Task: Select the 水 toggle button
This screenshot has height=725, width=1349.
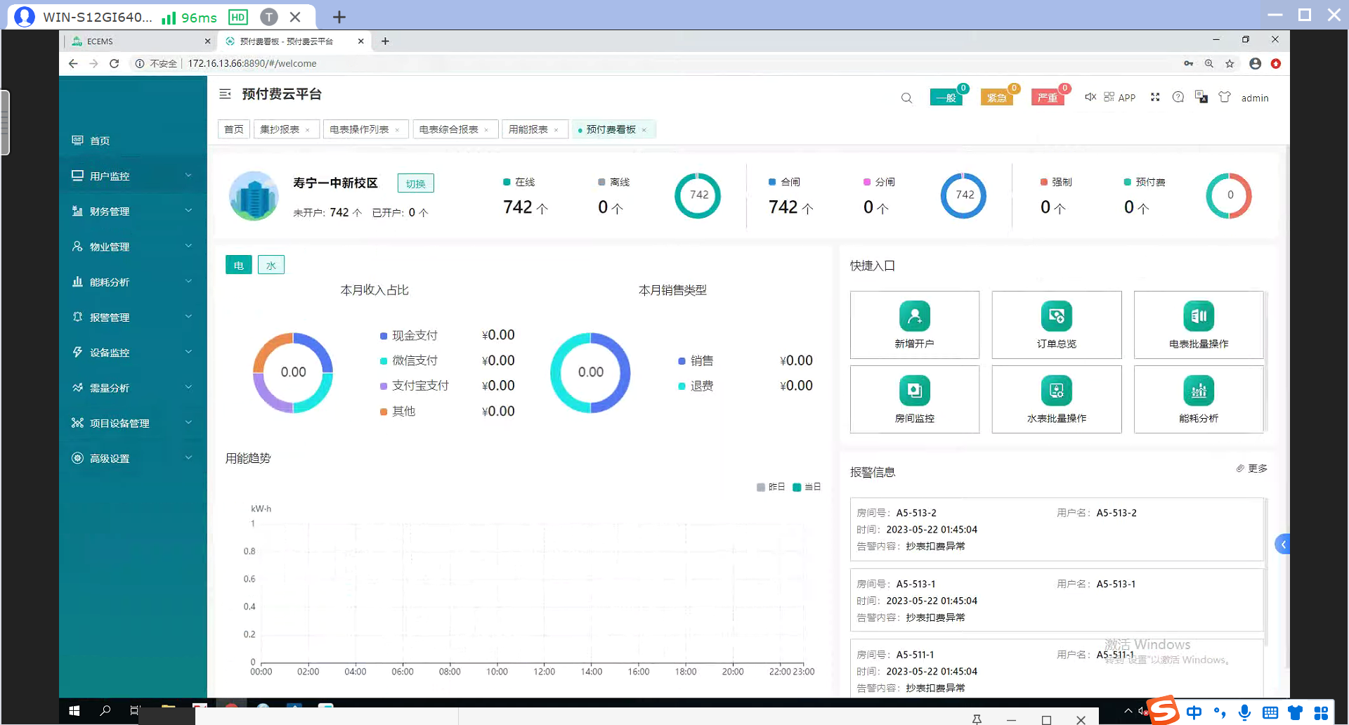Action: pos(271,265)
